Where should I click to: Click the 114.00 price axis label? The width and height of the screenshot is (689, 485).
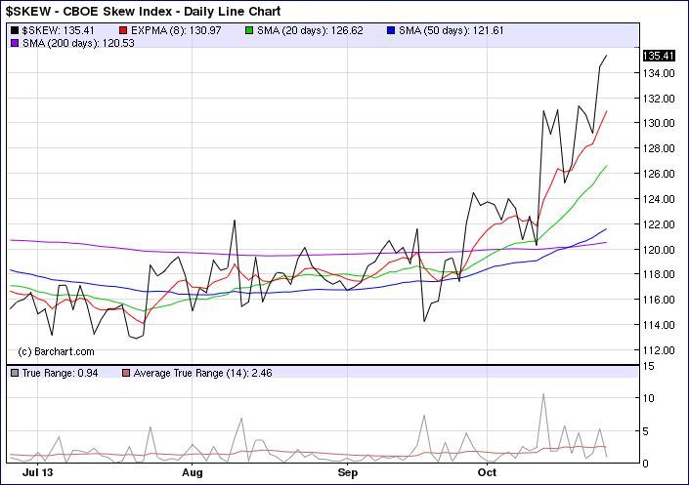[x=659, y=325]
